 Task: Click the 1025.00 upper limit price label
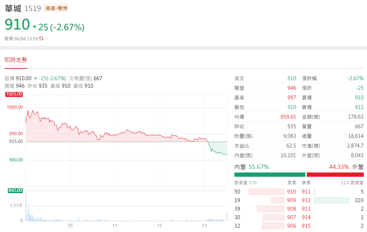[x=14, y=94]
